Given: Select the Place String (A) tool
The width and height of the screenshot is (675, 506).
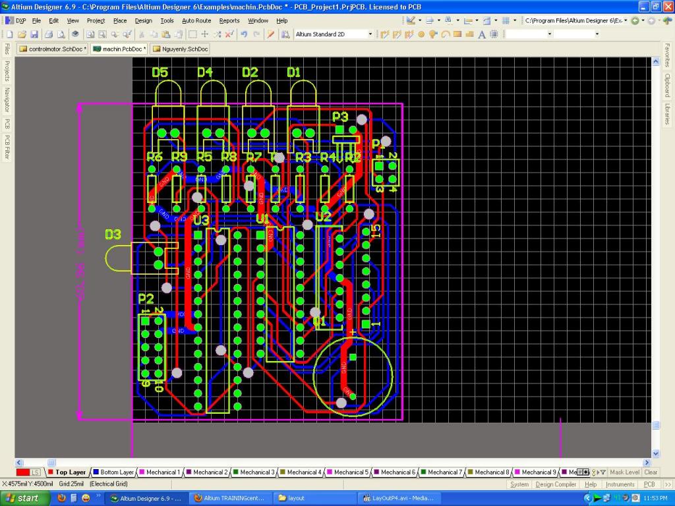Looking at the screenshot, I should pos(482,34).
